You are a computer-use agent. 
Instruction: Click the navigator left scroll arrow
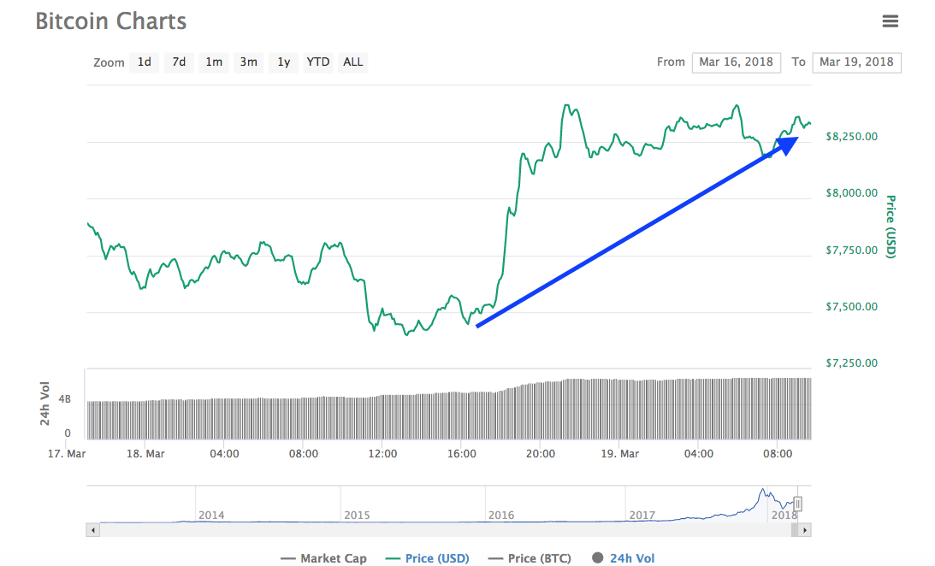[92, 529]
